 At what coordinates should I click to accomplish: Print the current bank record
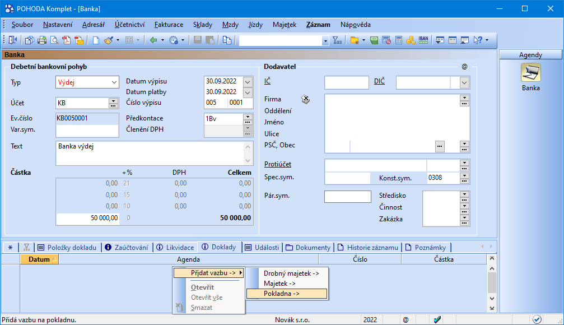41,40
